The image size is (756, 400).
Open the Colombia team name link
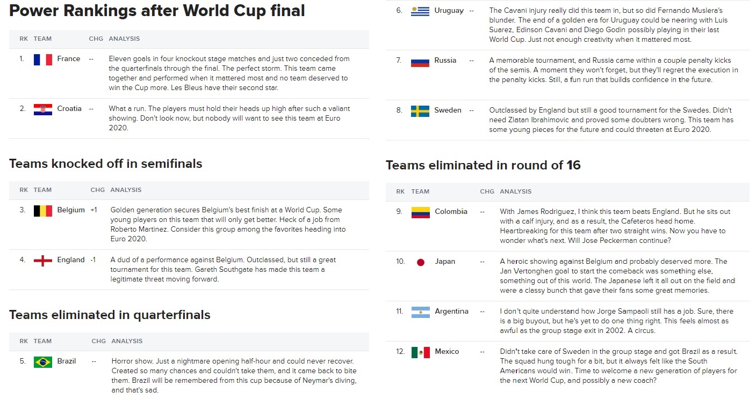[x=451, y=212]
